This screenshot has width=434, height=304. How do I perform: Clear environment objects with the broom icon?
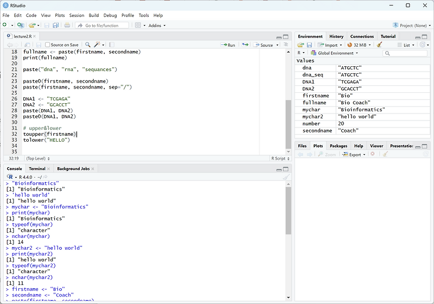(380, 45)
